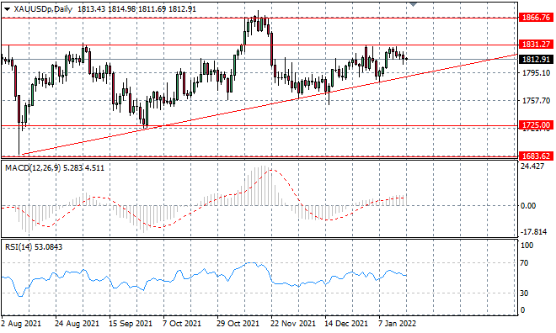Image resolution: width=556 pixels, height=333 pixels.
Task: Click the 24 Aug 2021 date label
Action: [77, 324]
